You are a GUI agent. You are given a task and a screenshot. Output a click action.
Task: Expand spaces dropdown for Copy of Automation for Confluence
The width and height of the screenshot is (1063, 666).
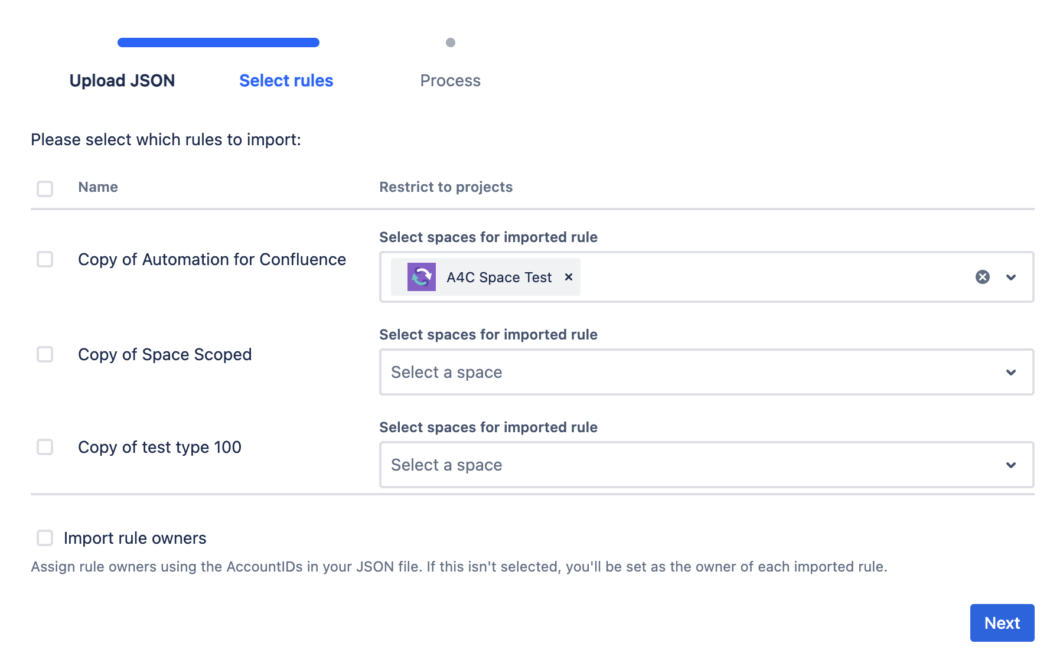[x=1011, y=277]
